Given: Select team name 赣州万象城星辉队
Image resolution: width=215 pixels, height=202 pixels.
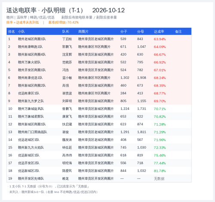Looking at the screenshot, I should click(x=31, y=116).
